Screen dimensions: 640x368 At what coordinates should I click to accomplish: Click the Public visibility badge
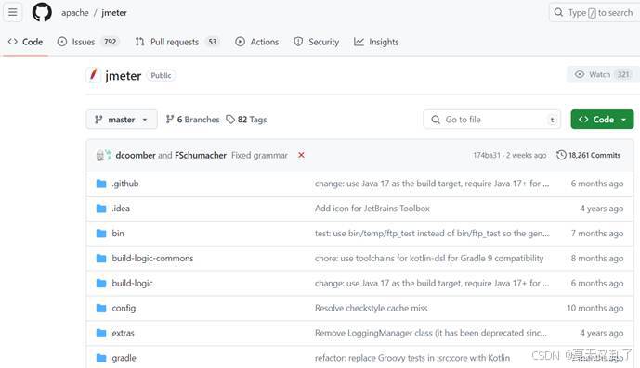click(161, 75)
